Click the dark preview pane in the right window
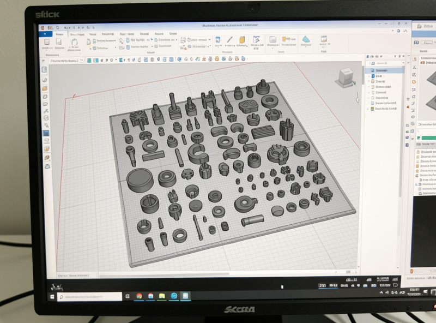The width and height of the screenshot is (436, 323). [423, 231]
